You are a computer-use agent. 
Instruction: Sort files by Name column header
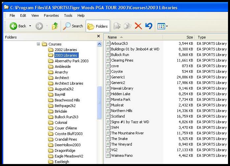[134, 37]
